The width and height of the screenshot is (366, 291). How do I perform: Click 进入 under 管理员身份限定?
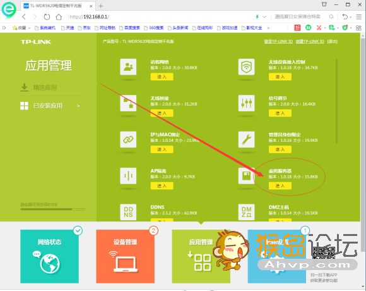click(x=280, y=149)
